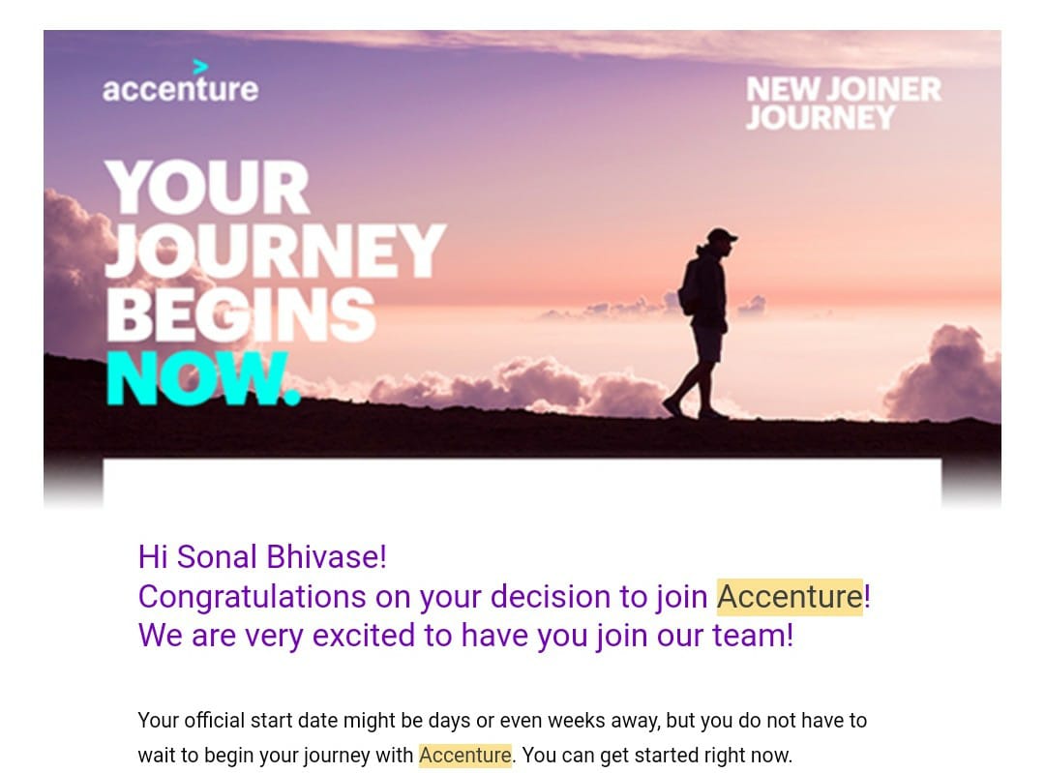The height and width of the screenshot is (773, 1045).
Task: Click the 'Your official start date' sentence
Action: (x=502, y=721)
